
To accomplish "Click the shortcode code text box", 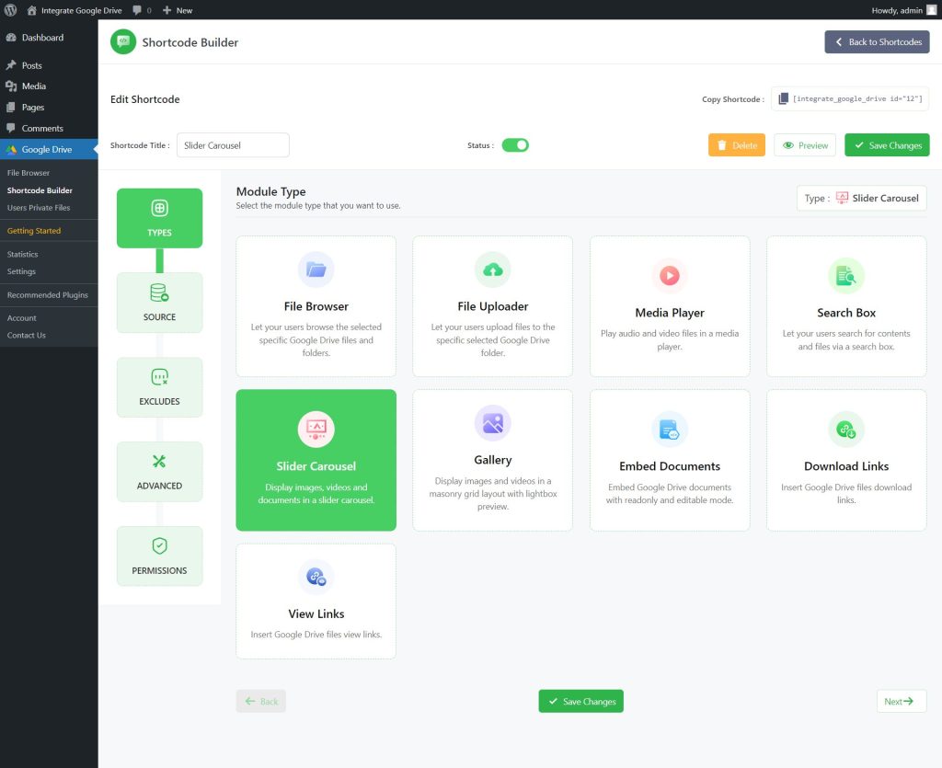I will pos(850,98).
